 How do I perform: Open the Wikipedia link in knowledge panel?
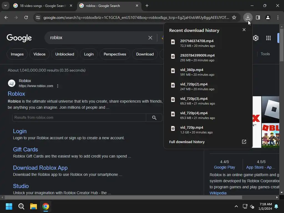pos(218,193)
